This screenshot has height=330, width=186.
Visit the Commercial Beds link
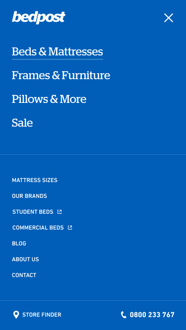[x=38, y=228]
